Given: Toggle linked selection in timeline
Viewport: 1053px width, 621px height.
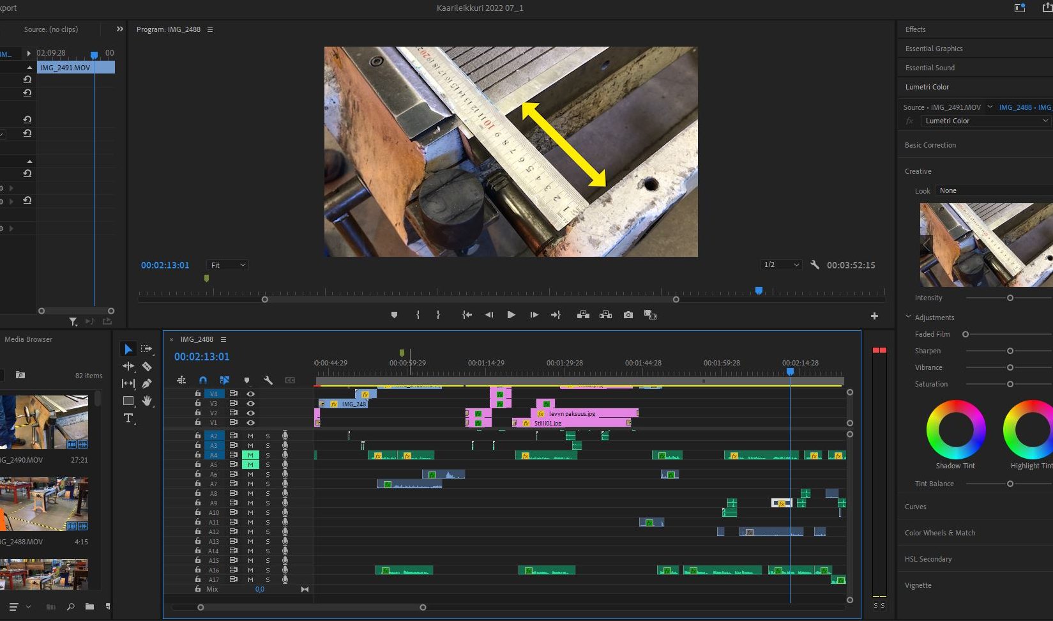Looking at the screenshot, I should click(225, 380).
